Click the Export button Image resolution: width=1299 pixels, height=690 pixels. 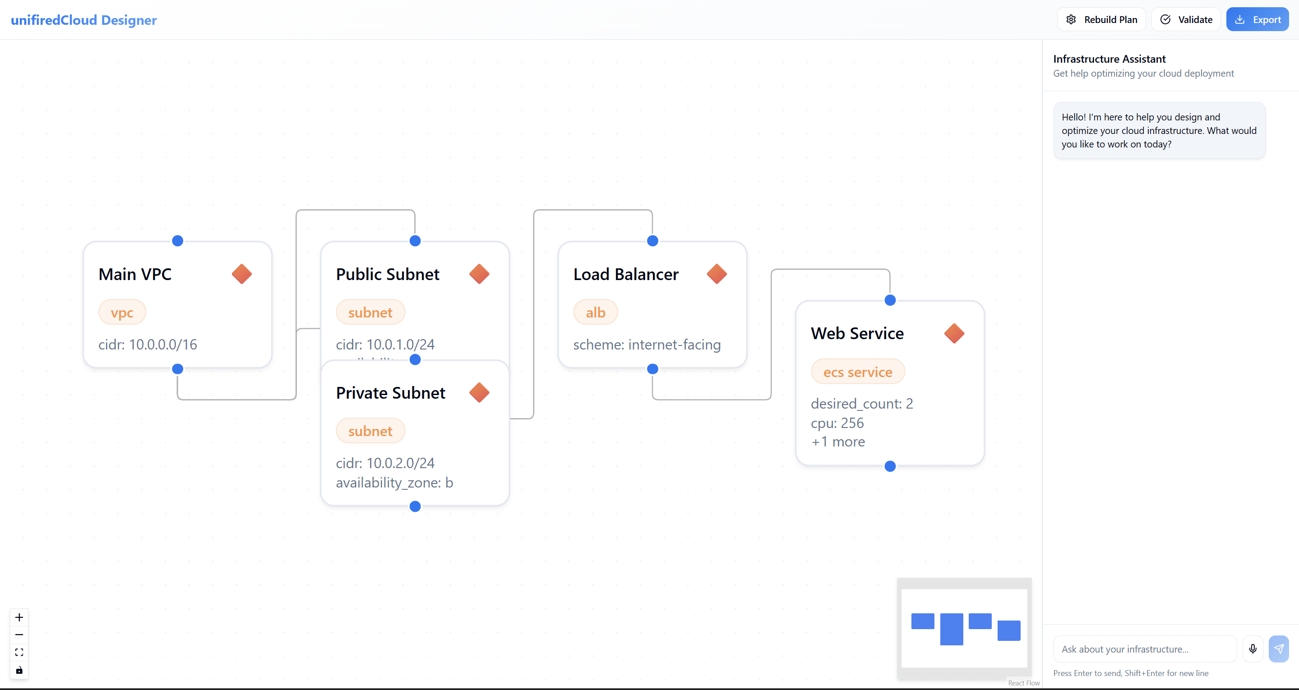1257,20
